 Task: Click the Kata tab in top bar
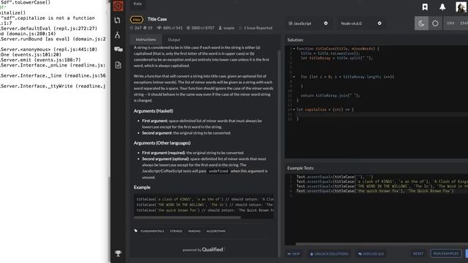pos(137,4)
